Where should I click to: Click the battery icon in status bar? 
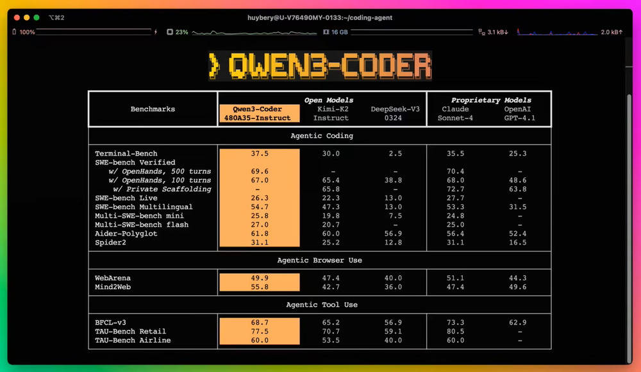[x=14, y=32]
